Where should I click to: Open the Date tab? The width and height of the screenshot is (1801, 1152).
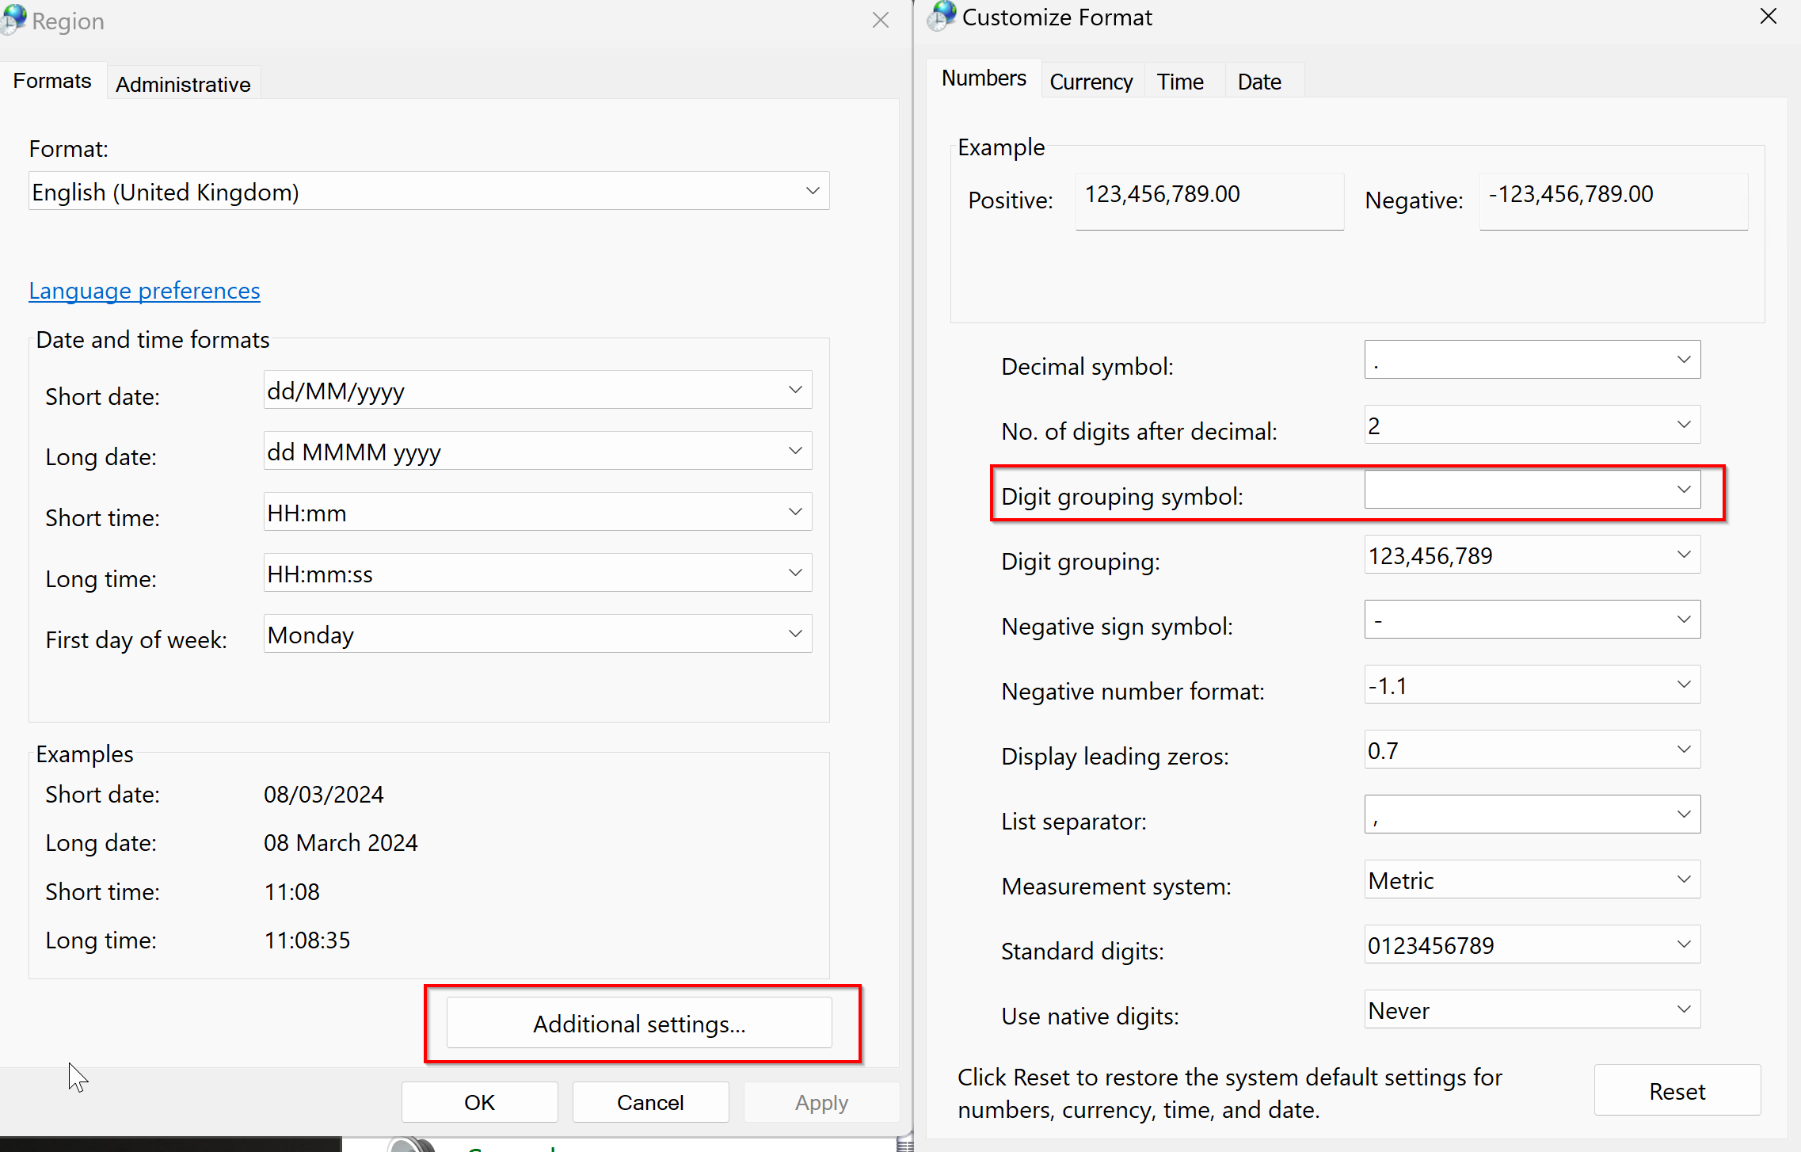pos(1258,82)
